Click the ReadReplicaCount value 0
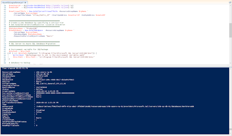232x136 pixels. pyautogui.click(x=37, y=125)
